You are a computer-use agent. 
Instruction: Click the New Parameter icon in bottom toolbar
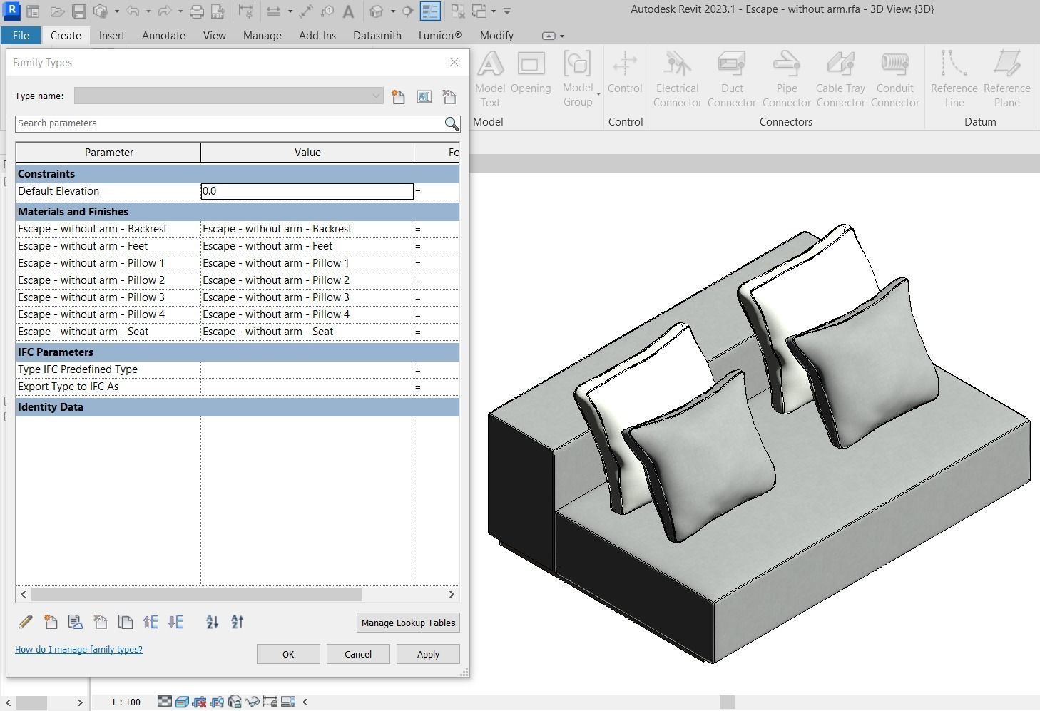pyautogui.click(x=50, y=622)
